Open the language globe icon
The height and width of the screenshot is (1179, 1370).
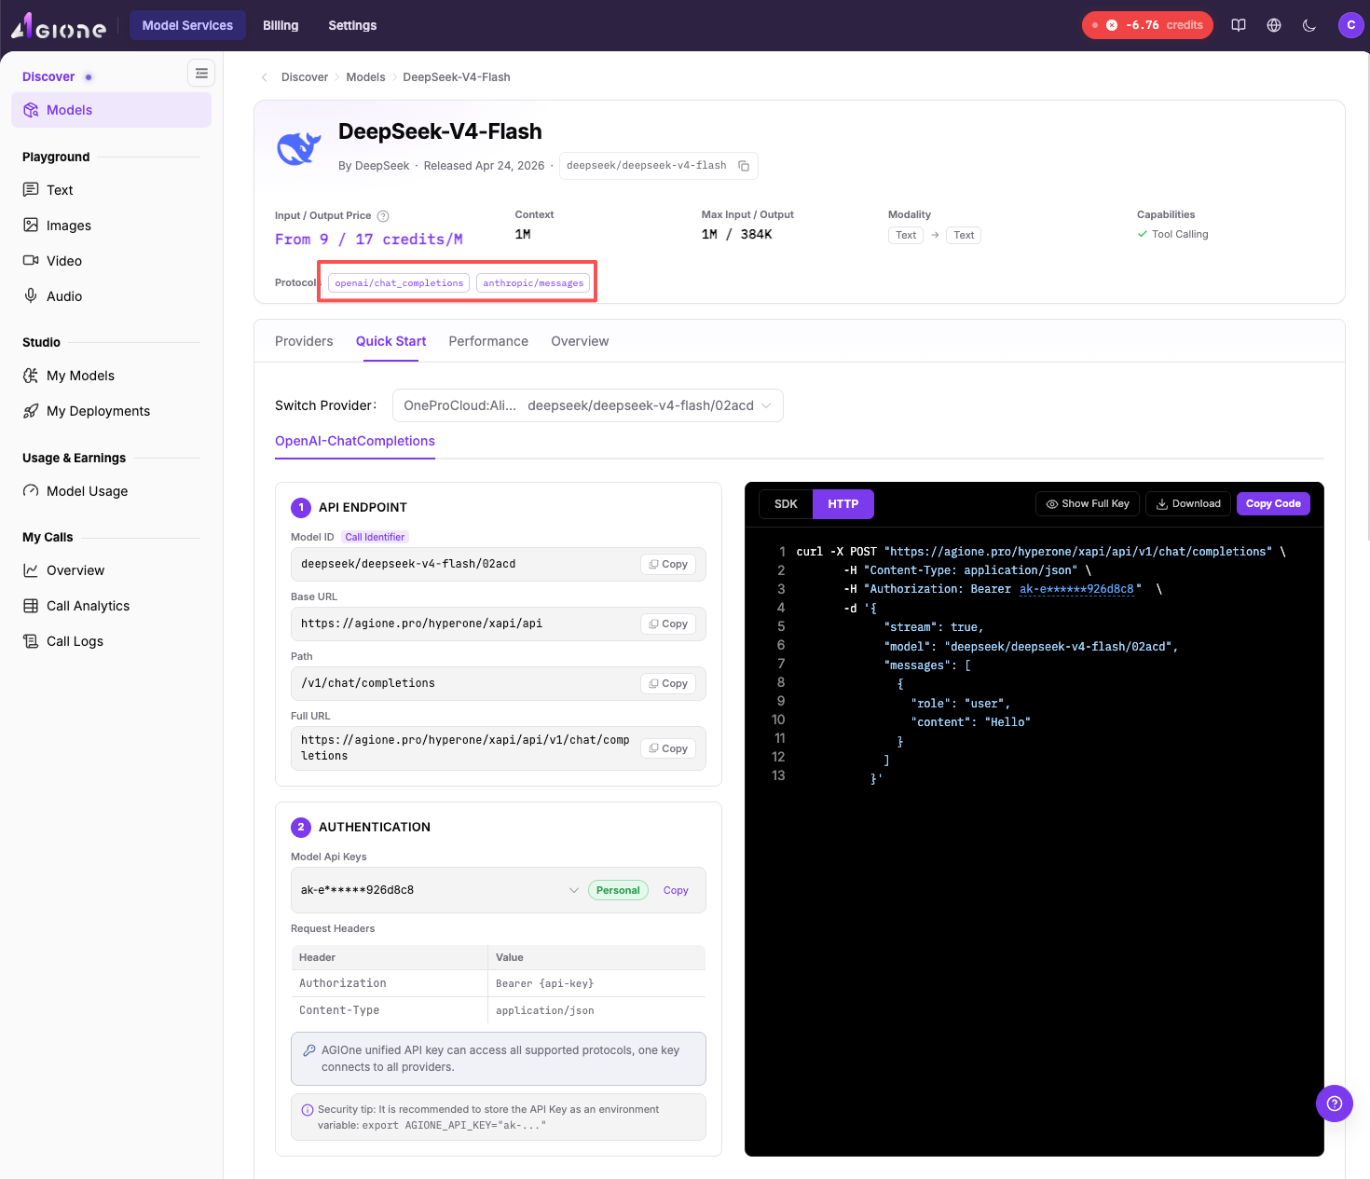tap(1274, 25)
